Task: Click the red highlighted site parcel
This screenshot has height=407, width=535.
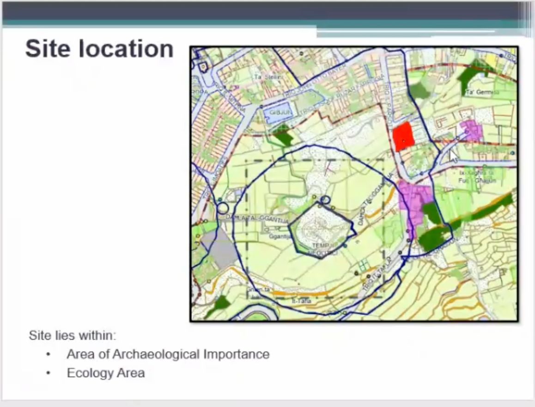Action: tap(403, 137)
